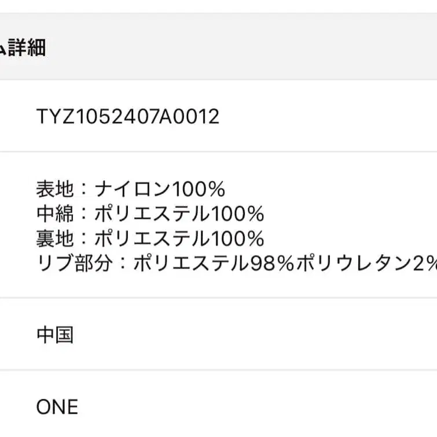Click the ナイロン100% text
Screen dimensions: 437x437
point(159,189)
